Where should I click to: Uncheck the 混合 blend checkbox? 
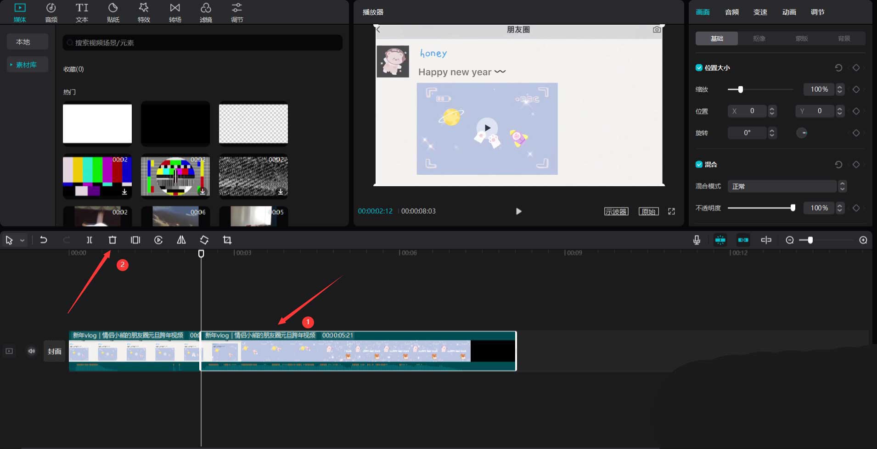pyautogui.click(x=699, y=165)
